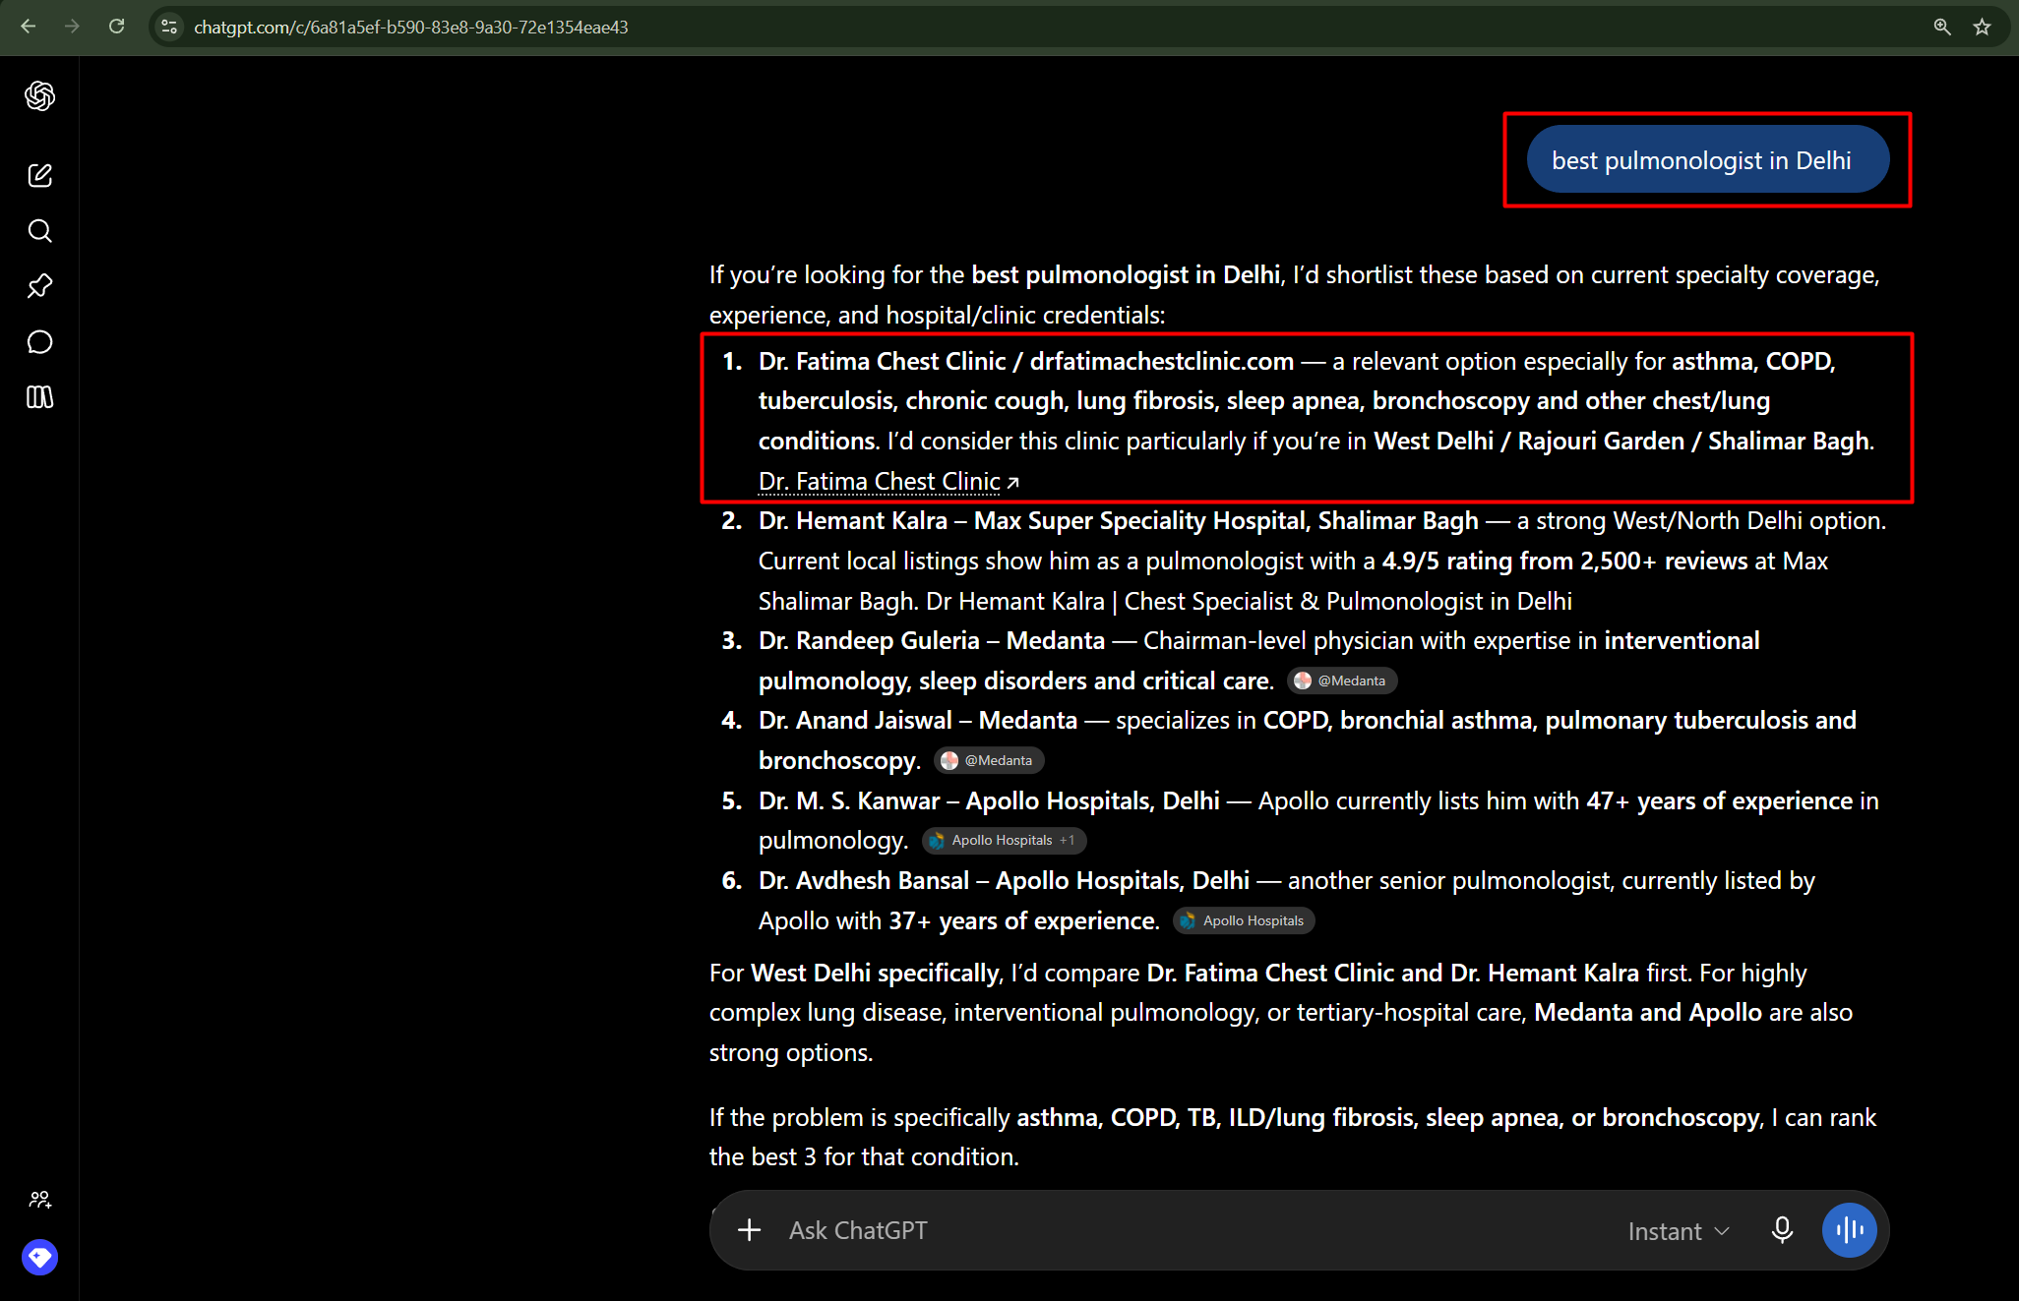Click the @Medanta source chip after Dr. Anand Jaiswal
Screen dimensions: 2019x1301
point(989,760)
